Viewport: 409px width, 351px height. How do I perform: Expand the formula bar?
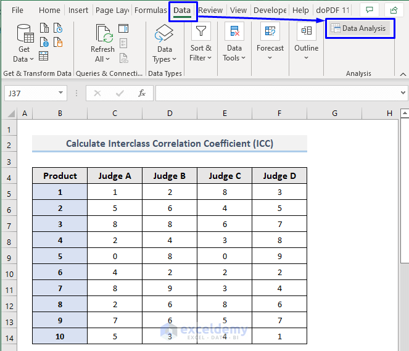(x=403, y=93)
